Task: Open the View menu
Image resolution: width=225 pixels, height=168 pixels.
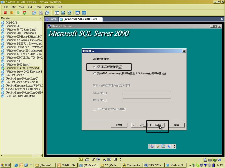Action: point(22,7)
